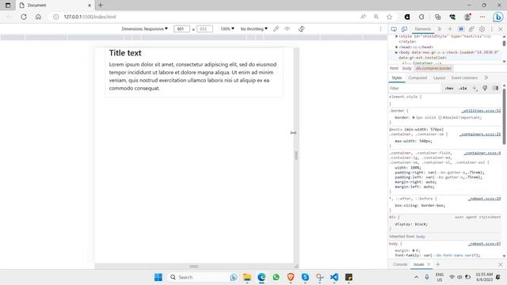Select the html breadcrumb
This screenshot has width=507, height=285.
[x=394, y=68]
